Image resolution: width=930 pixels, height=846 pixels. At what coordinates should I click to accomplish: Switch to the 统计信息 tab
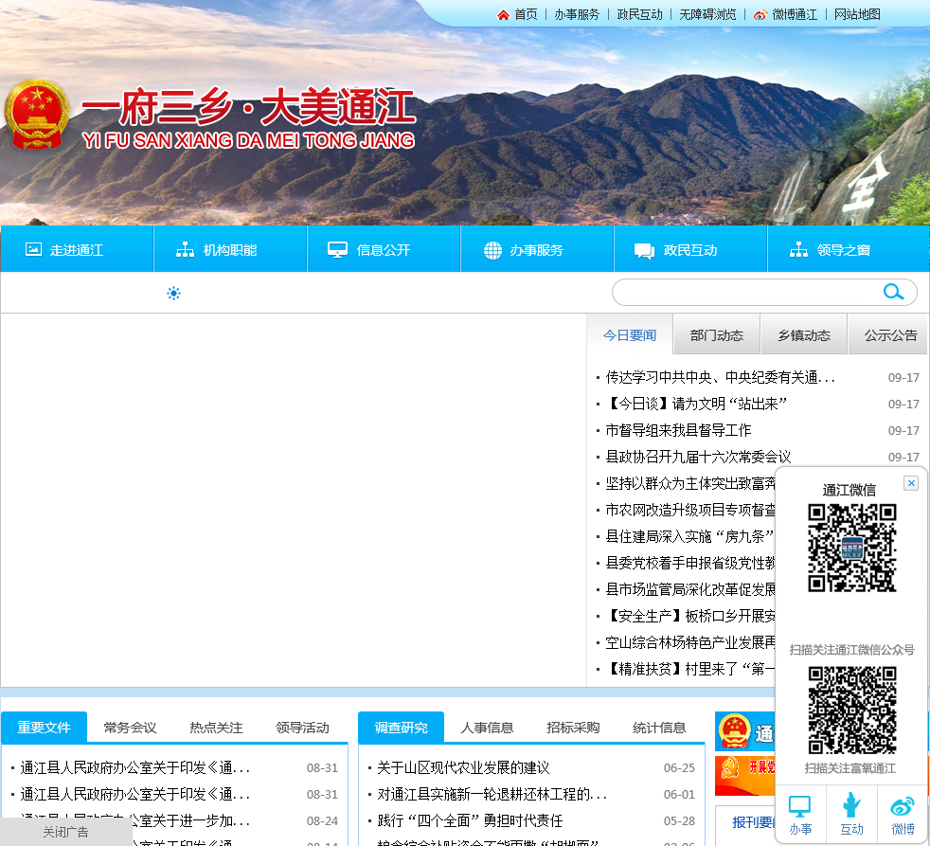659,728
